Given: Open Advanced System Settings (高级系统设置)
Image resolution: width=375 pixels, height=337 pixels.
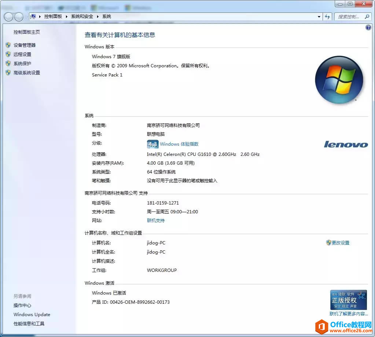Looking at the screenshot, I should (26, 73).
